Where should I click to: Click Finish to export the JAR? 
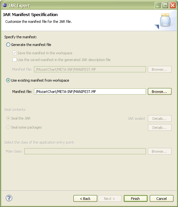[x=136, y=198]
